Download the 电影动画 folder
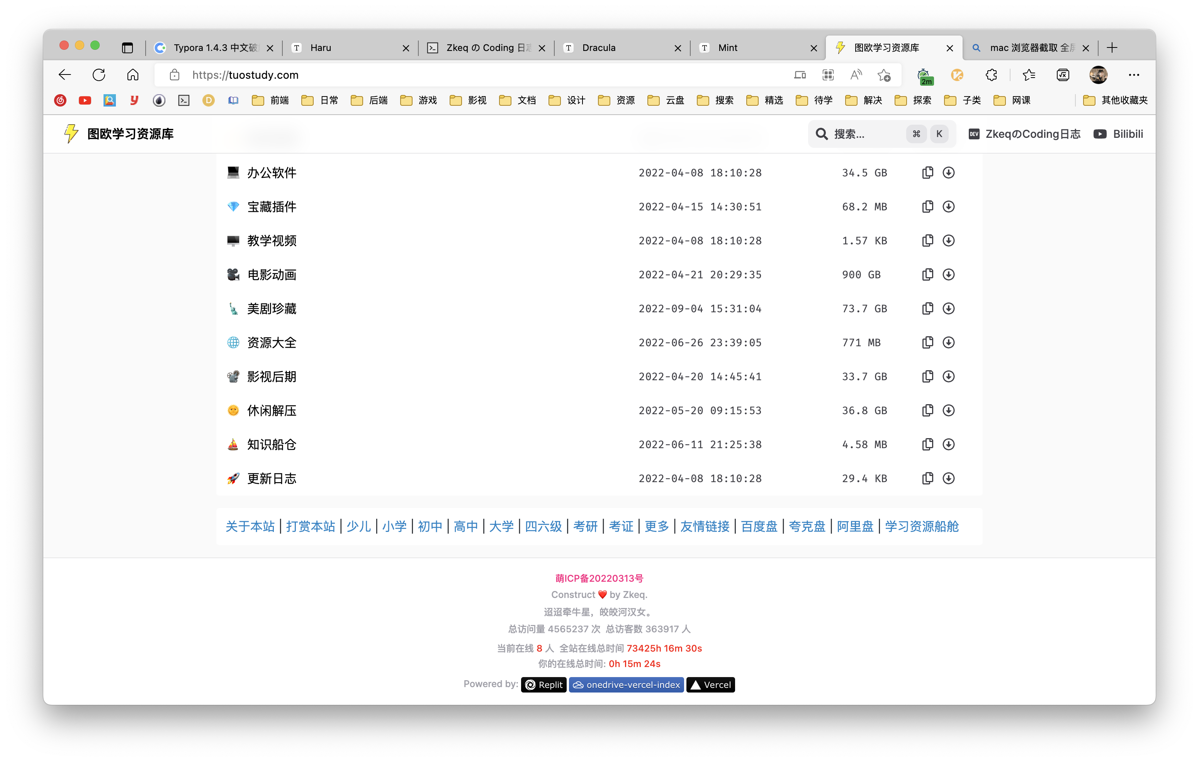The image size is (1199, 762). point(949,275)
